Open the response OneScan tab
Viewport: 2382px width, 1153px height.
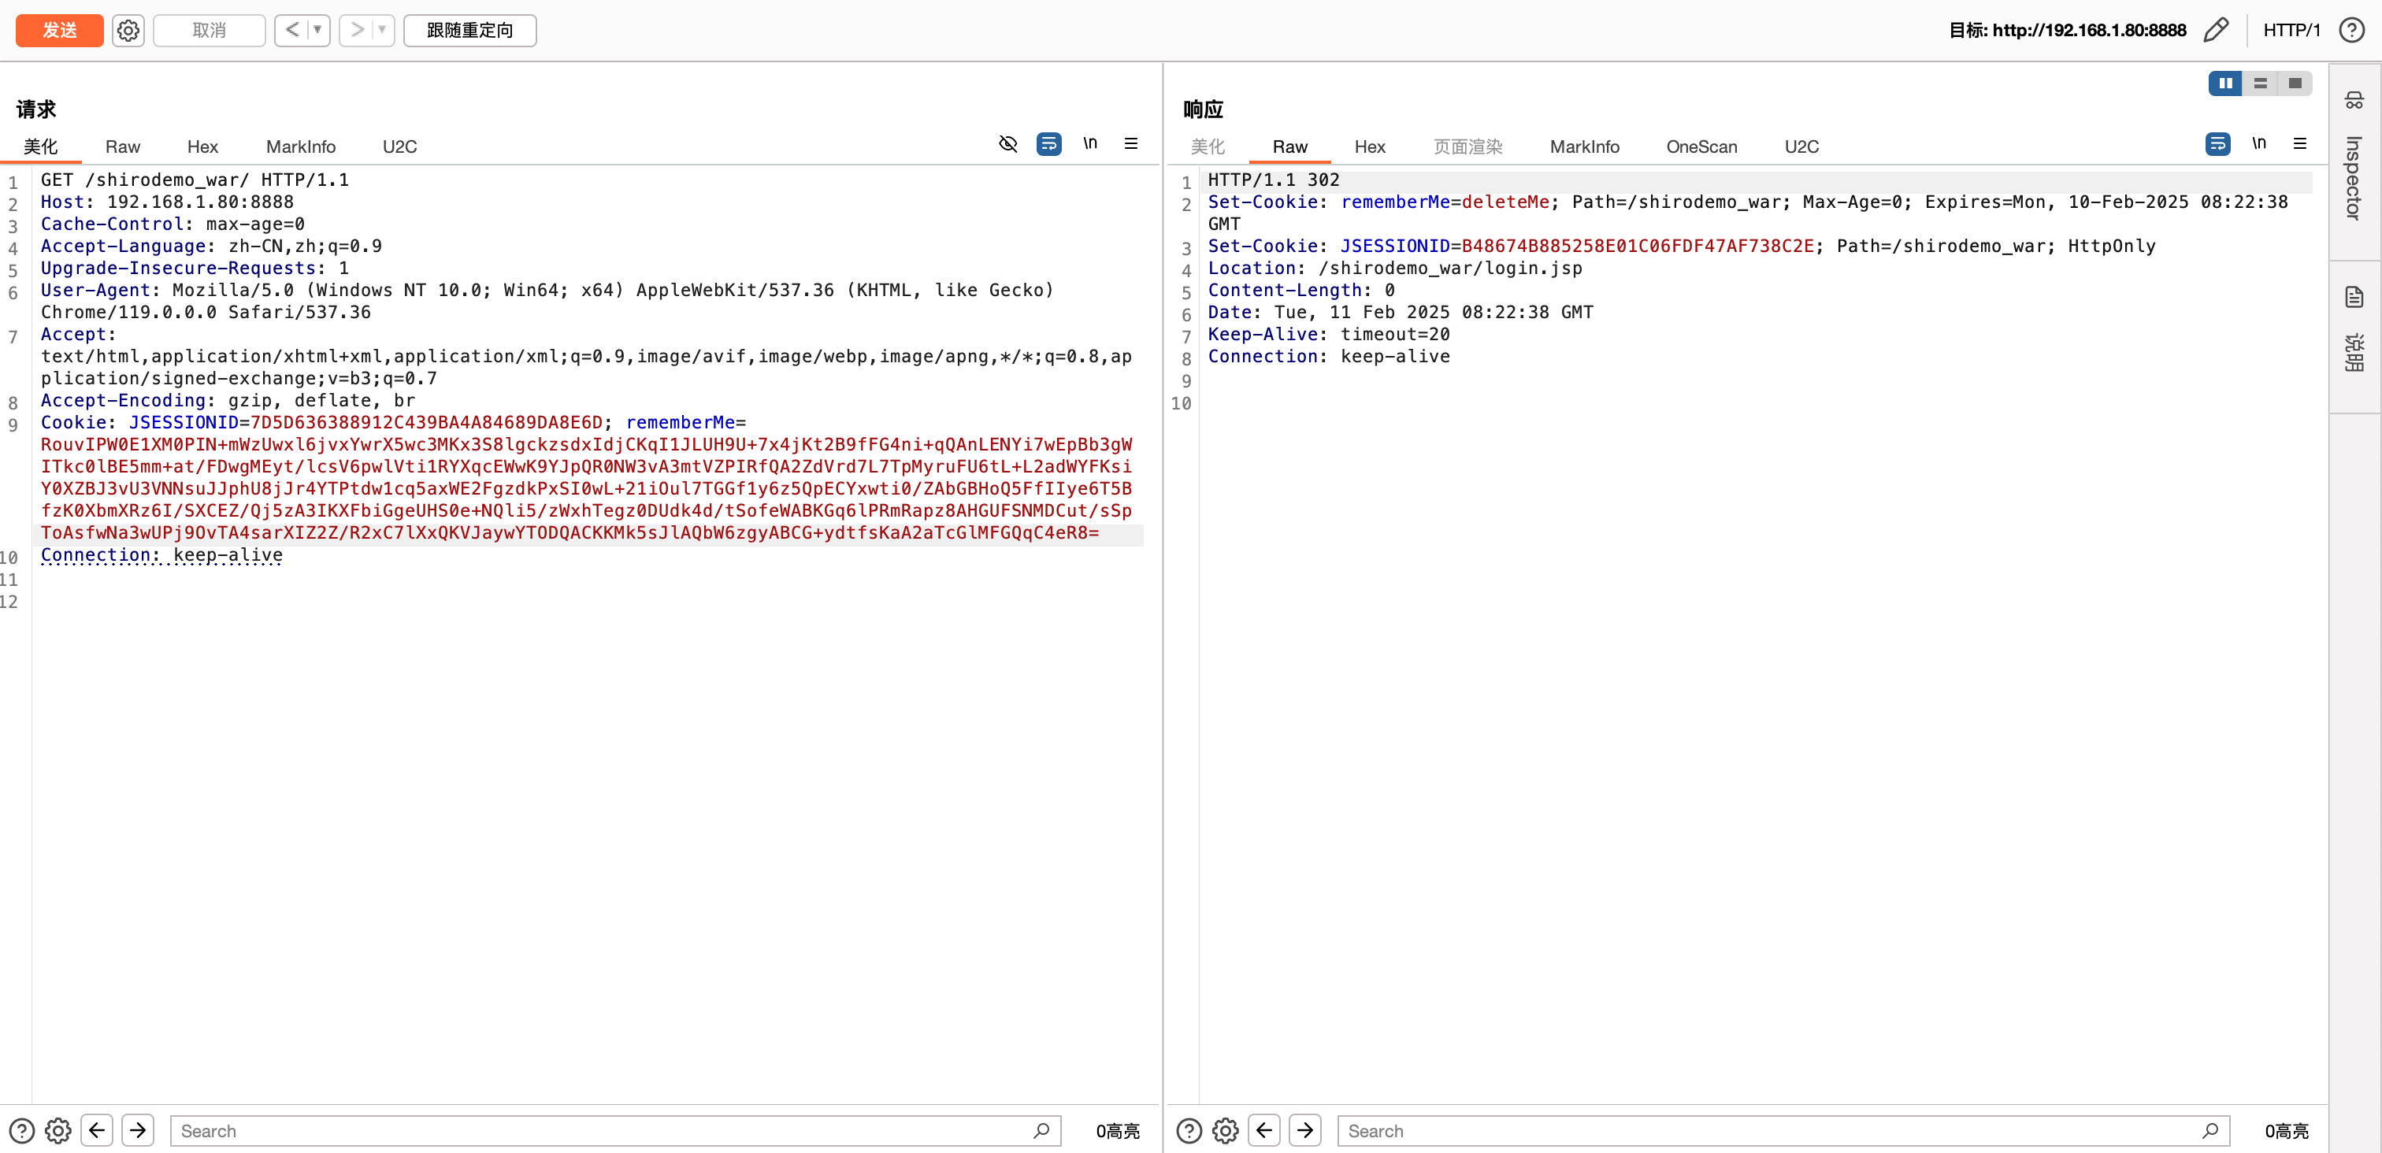click(x=1701, y=146)
